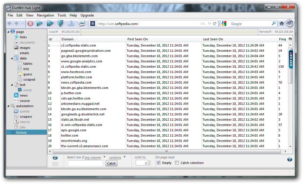Sort by the First Seen On header
The width and height of the screenshot is (303, 184).
click(x=164, y=39)
